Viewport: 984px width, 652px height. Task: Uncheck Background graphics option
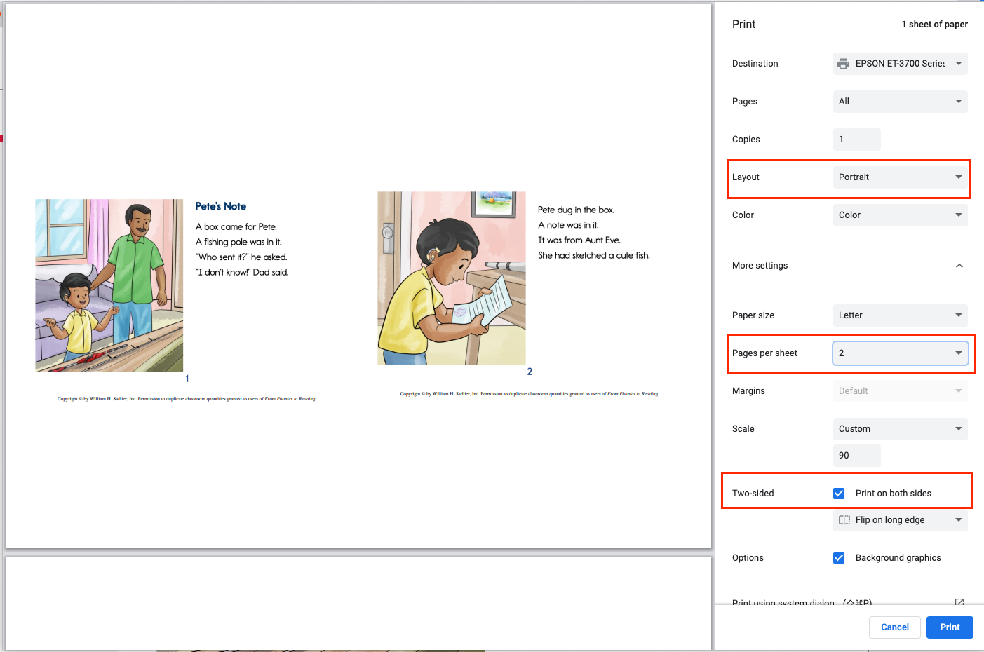point(839,558)
